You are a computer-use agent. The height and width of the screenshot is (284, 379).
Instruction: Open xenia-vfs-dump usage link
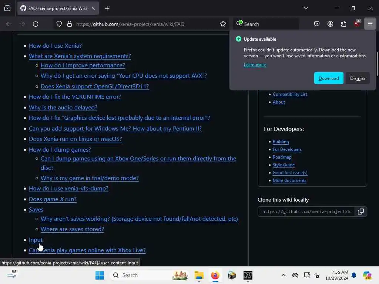coord(68,188)
